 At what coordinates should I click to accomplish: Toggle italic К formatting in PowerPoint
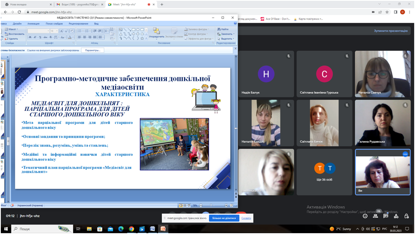35,37
